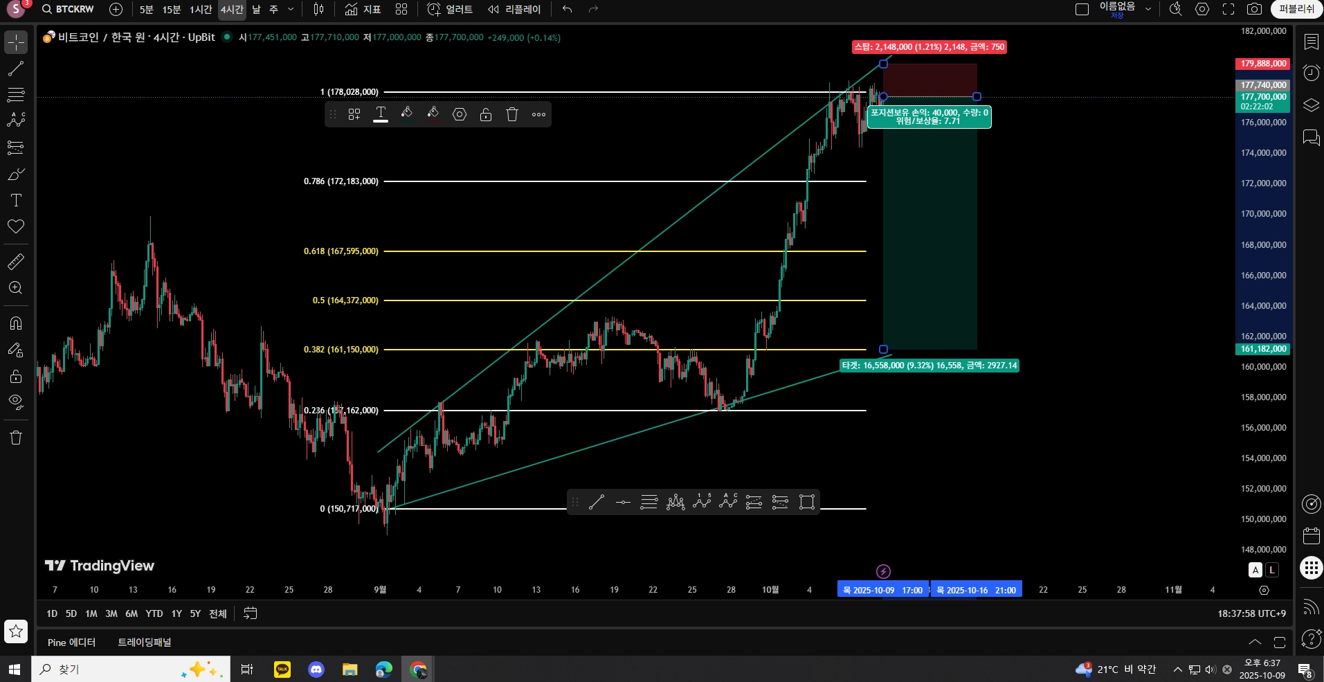Select long position tool in favorites toolbar

[x=754, y=502]
